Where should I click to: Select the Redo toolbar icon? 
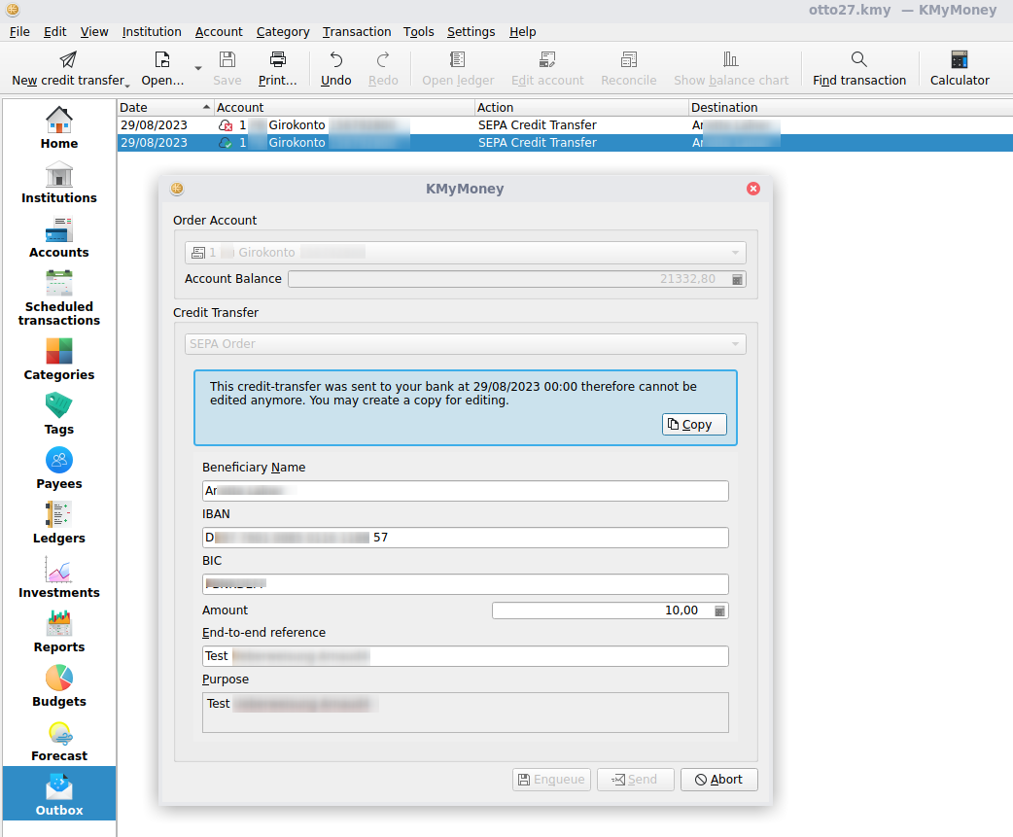382,67
